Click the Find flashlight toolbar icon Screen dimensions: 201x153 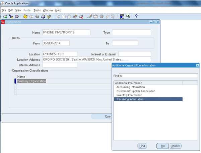click(x=11, y=16)
